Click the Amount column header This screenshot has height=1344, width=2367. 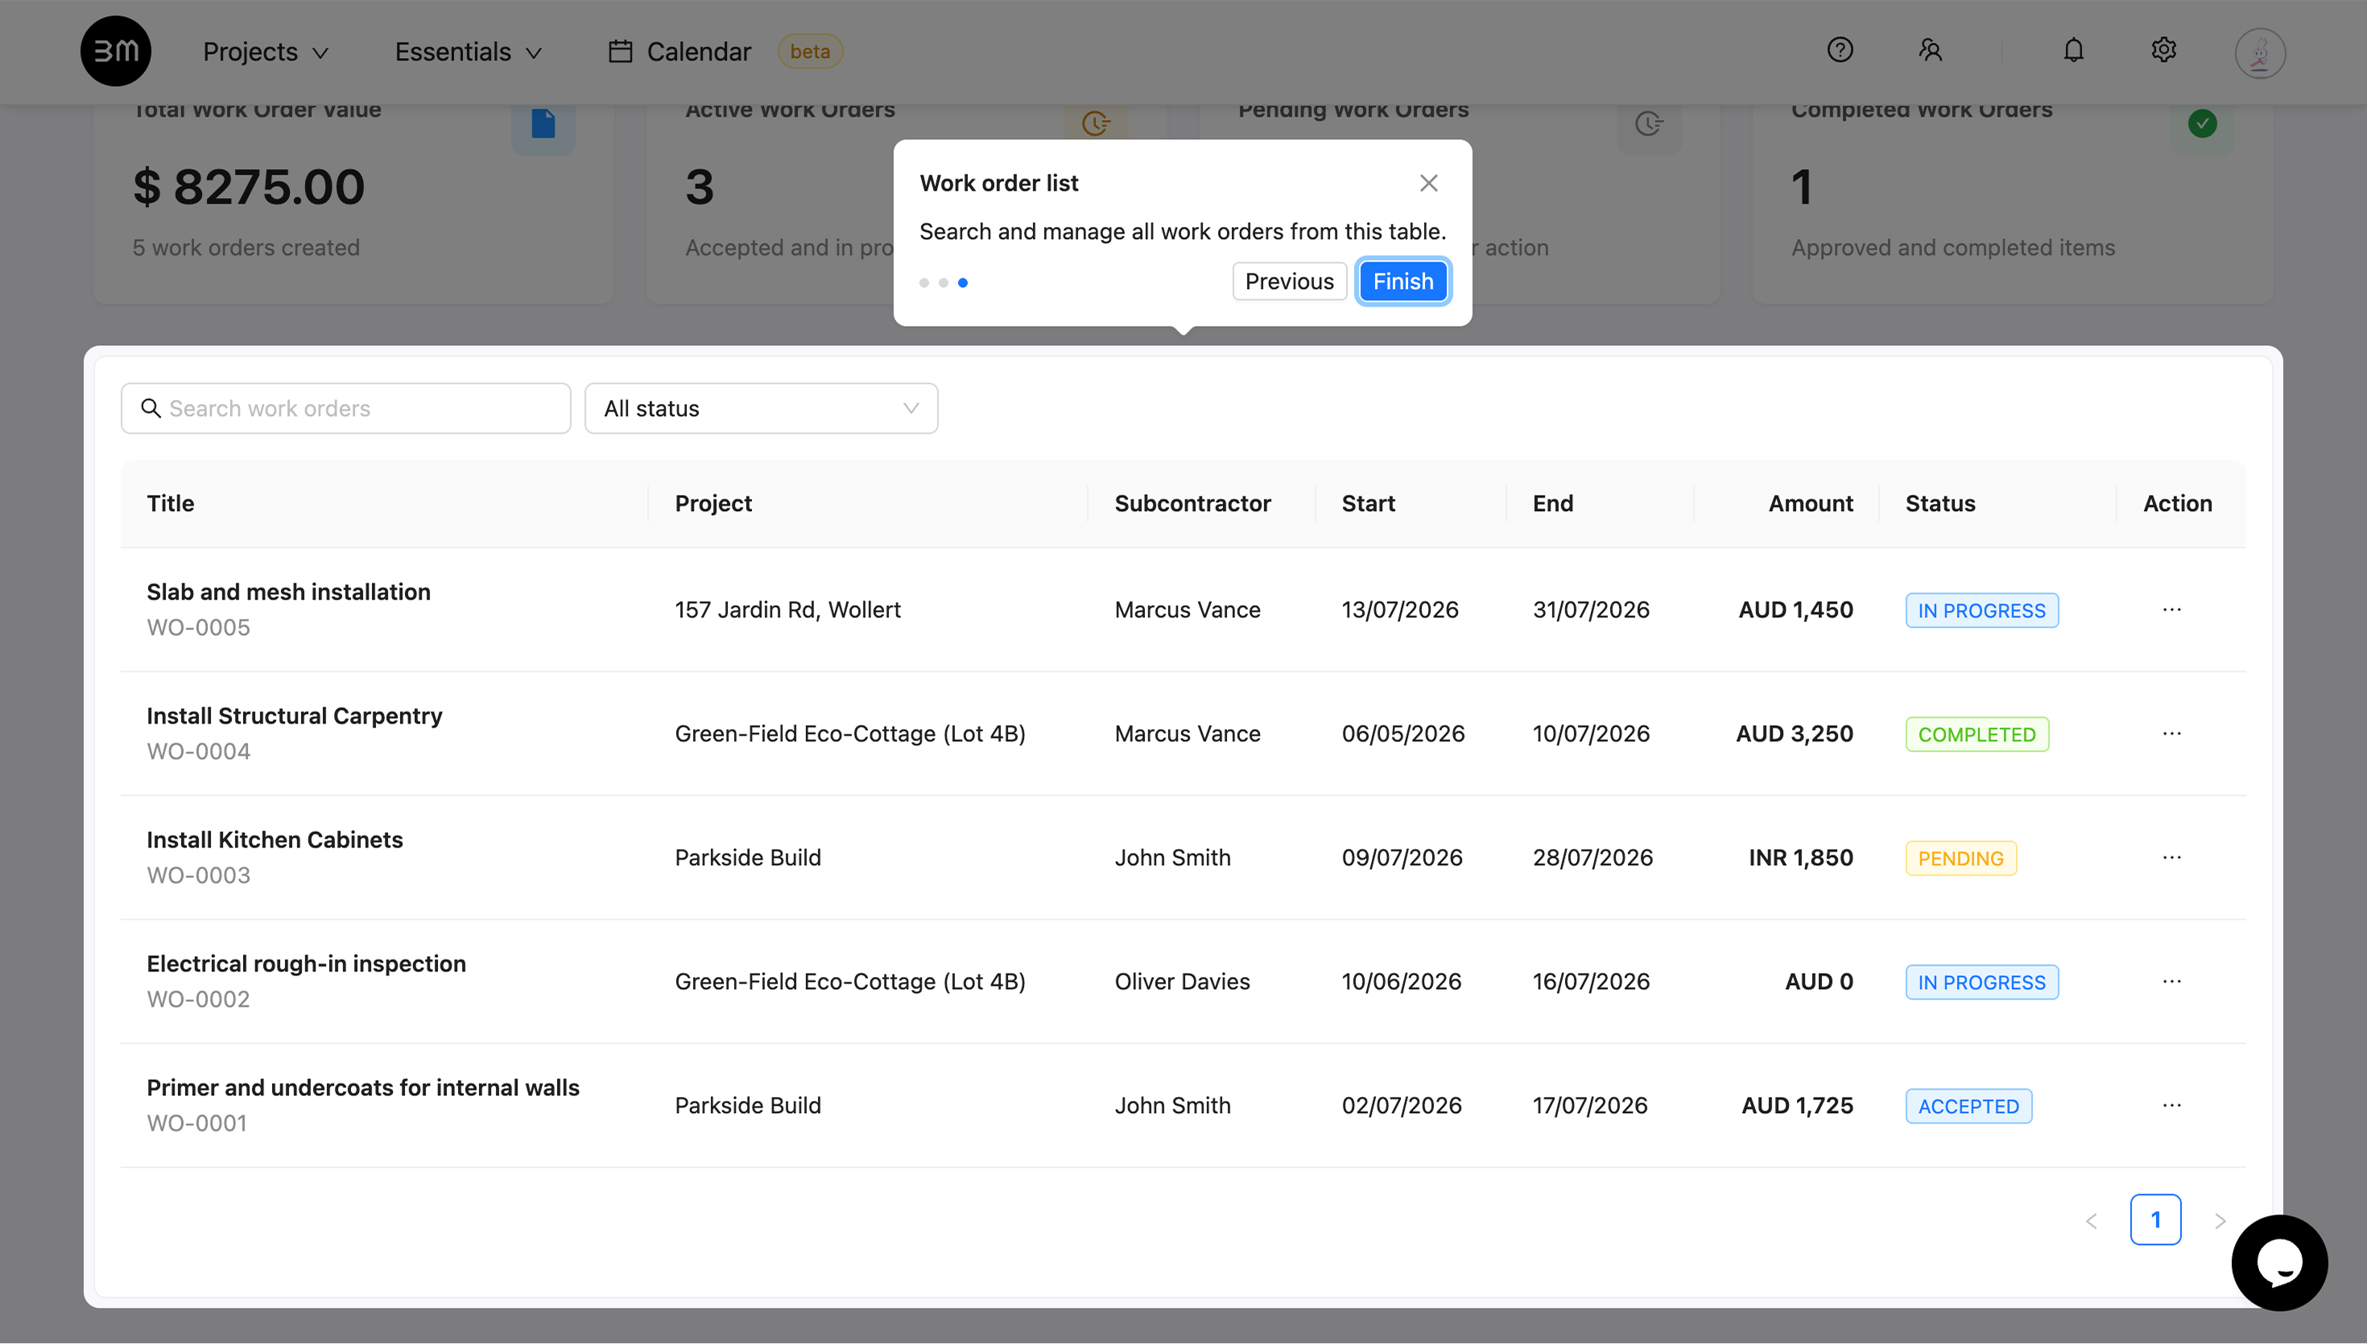[1811, 503]
